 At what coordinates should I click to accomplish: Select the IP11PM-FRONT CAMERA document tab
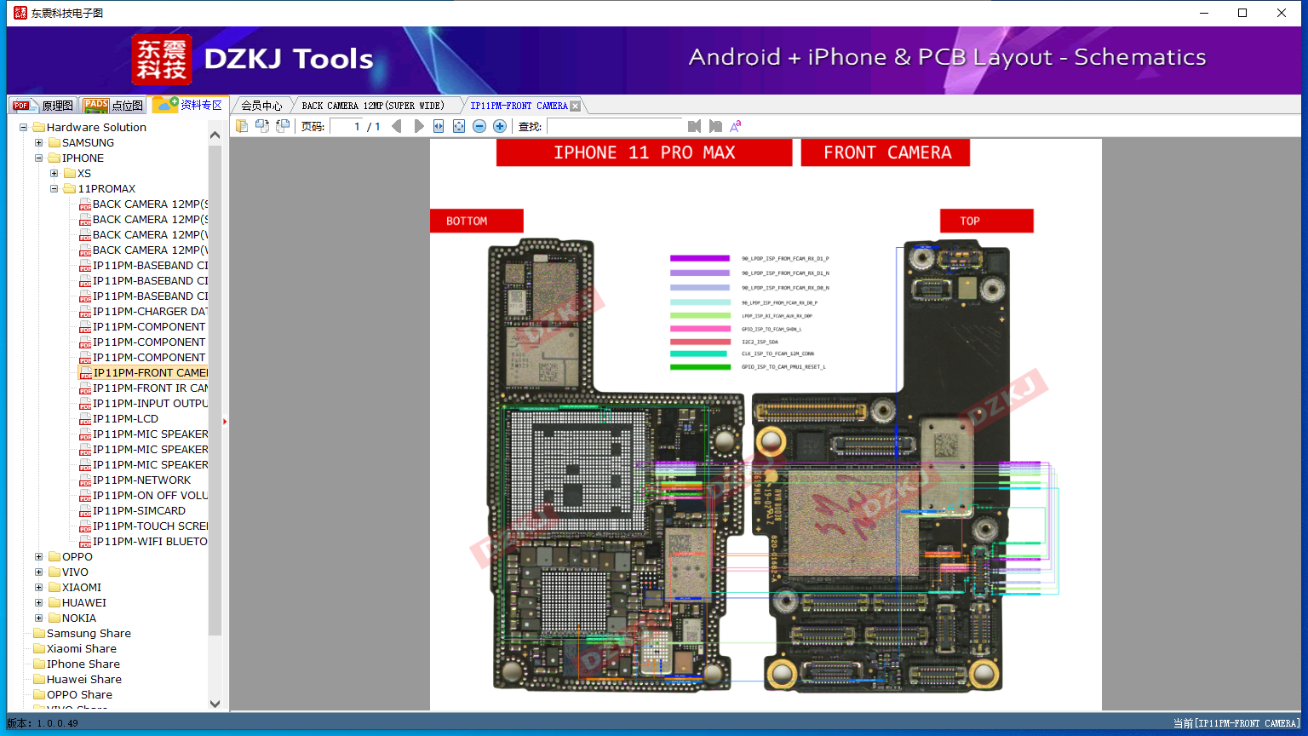(519, 106)
